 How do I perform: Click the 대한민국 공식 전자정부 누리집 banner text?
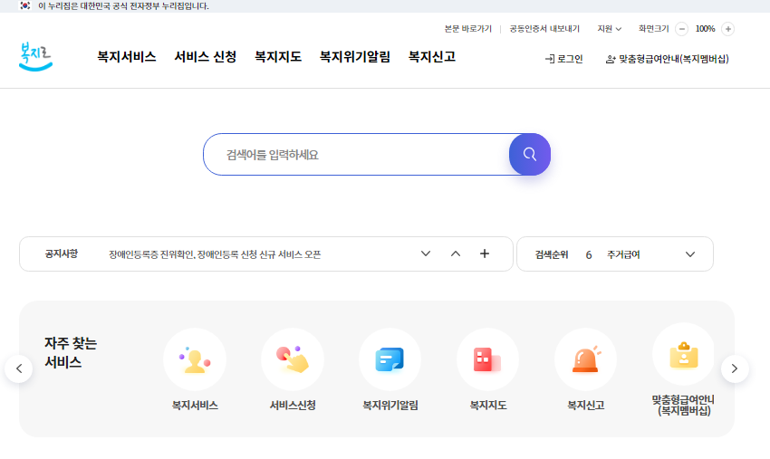pyautogui.click(x=123, y=6)
